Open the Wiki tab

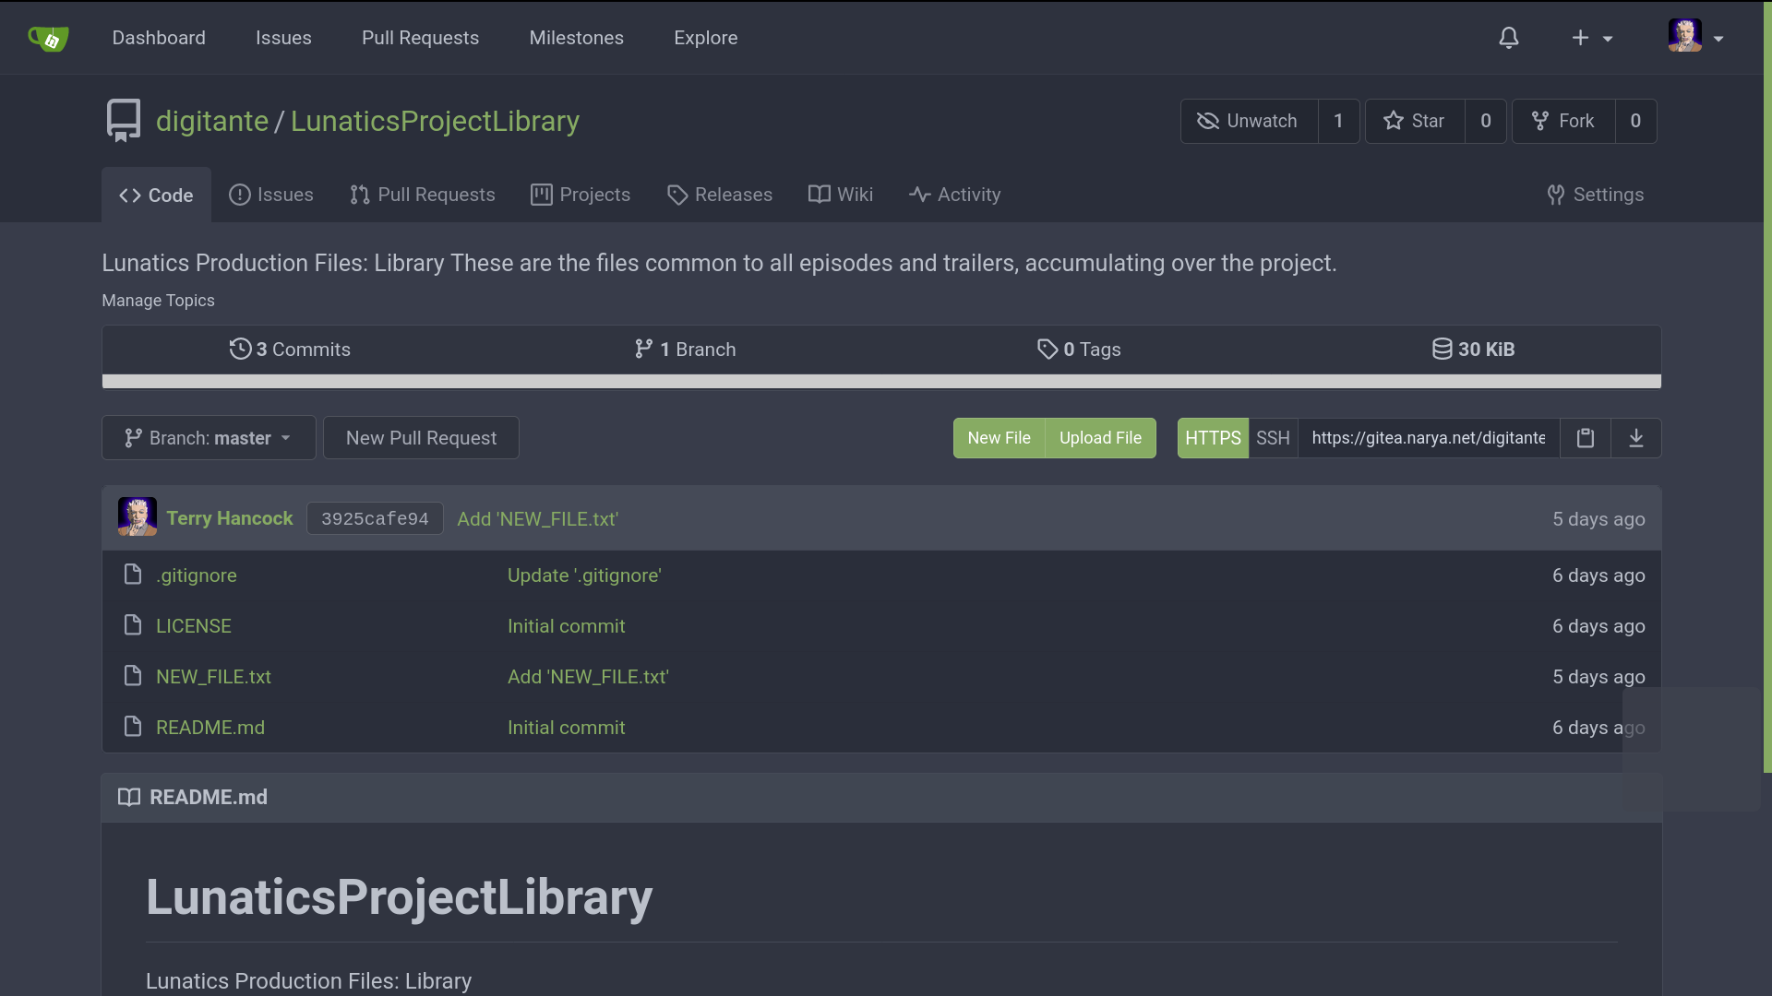(841, 195)
